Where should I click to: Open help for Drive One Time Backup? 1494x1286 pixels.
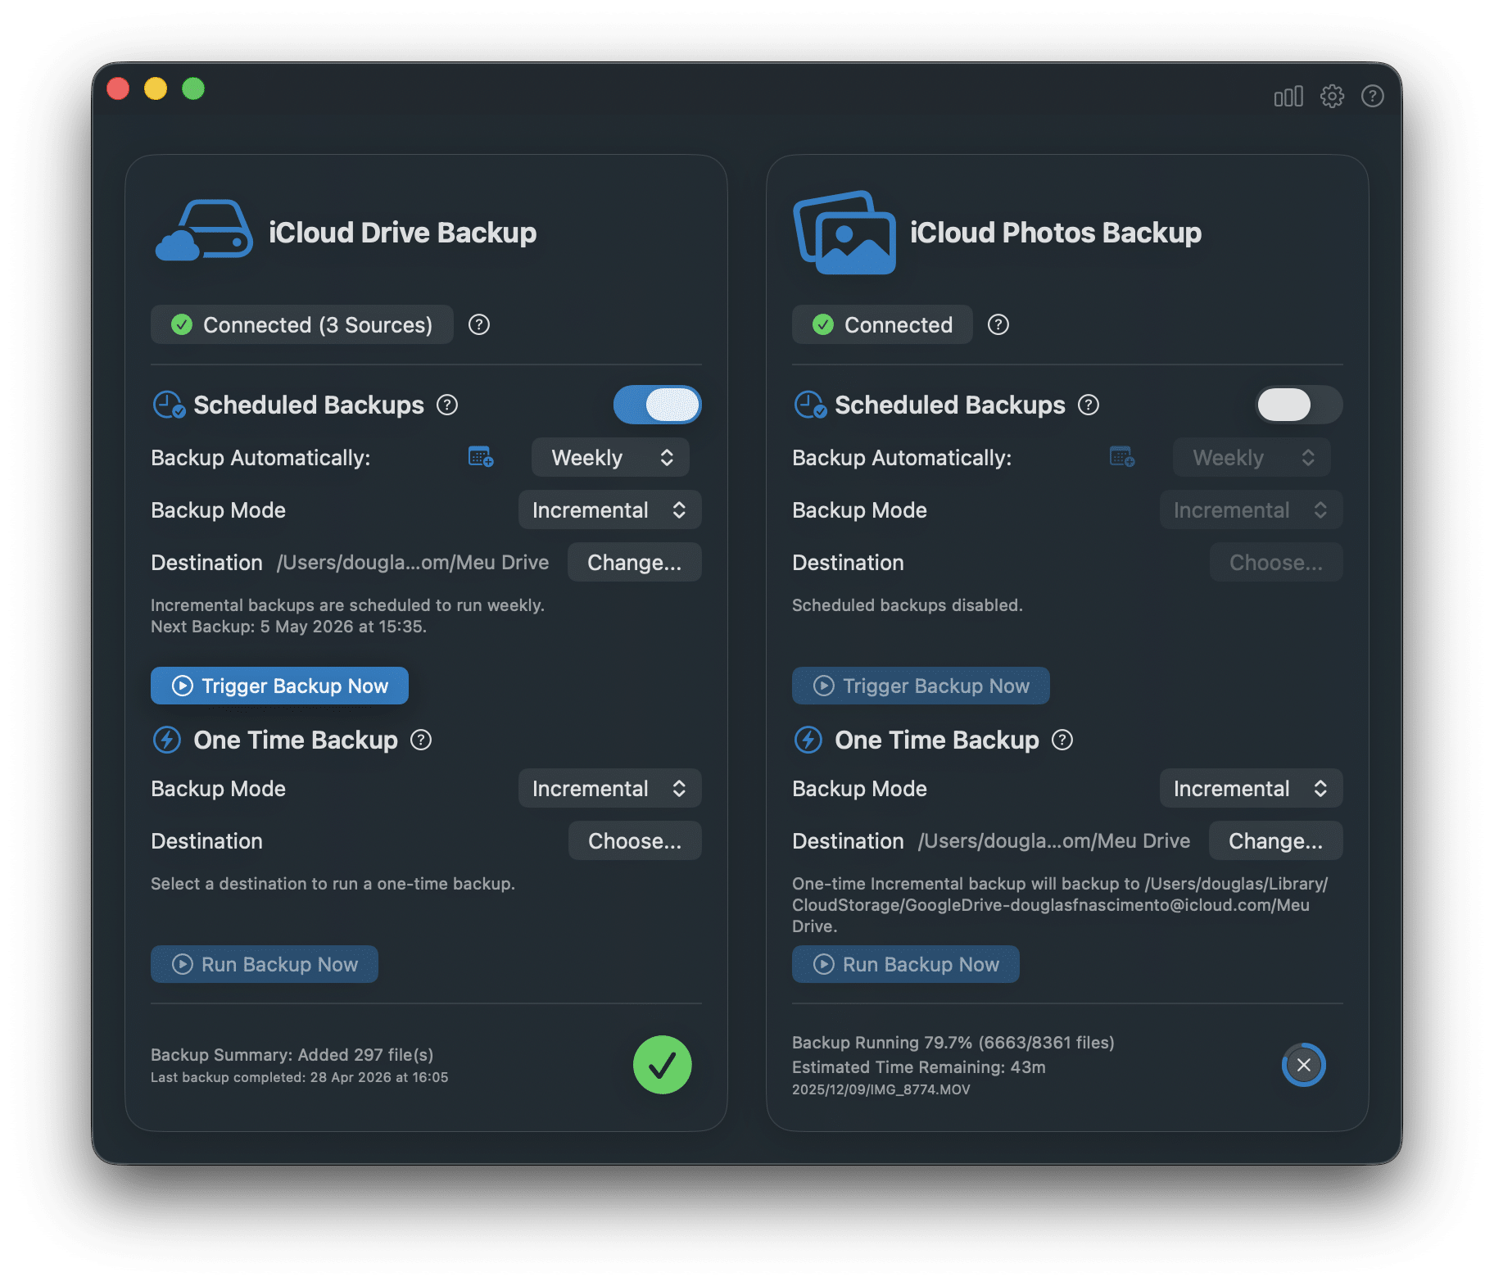(x=421, y=740)
